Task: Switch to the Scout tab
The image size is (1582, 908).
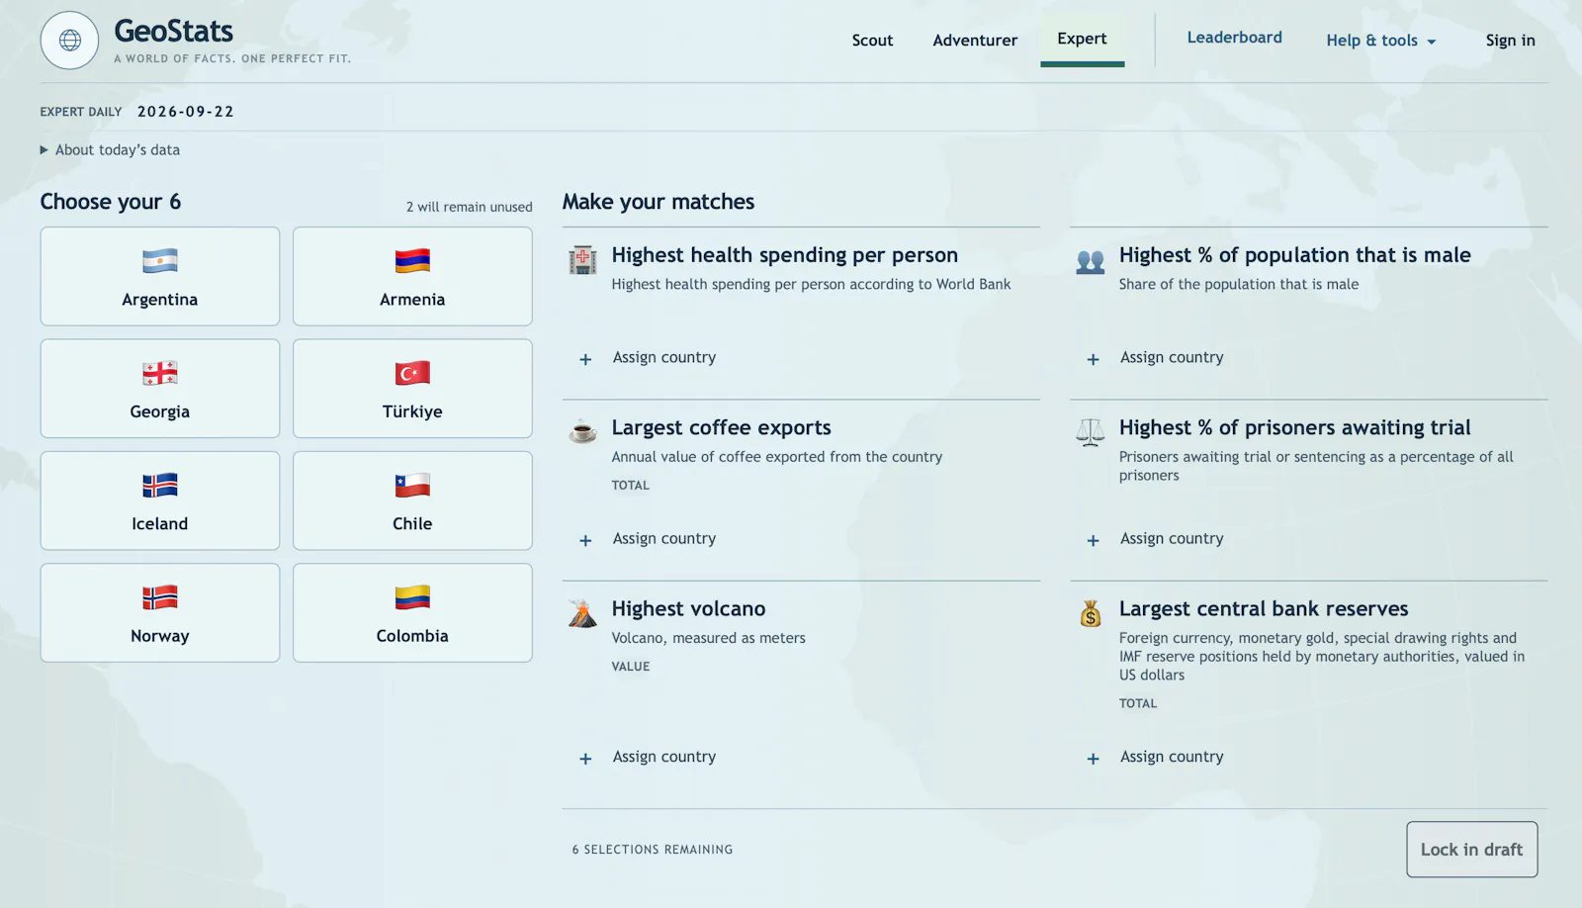Action: (x=872, y=41)
